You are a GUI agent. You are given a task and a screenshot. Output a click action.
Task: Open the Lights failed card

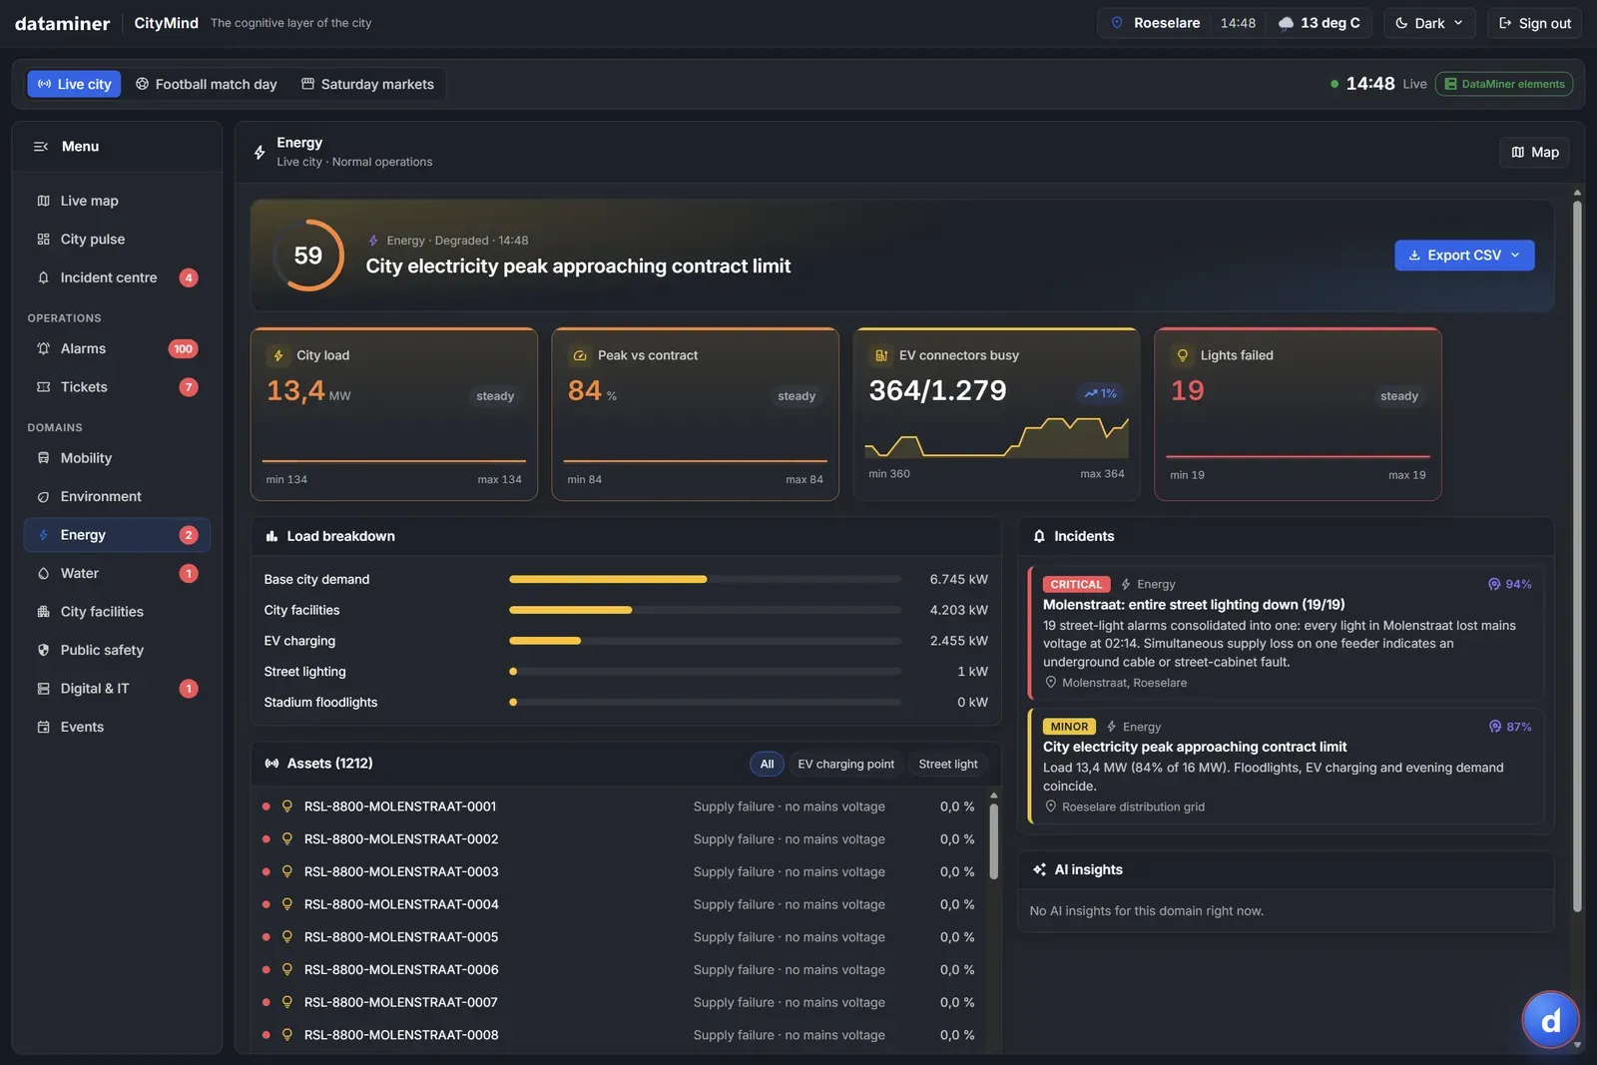[x=1298, y=414]
